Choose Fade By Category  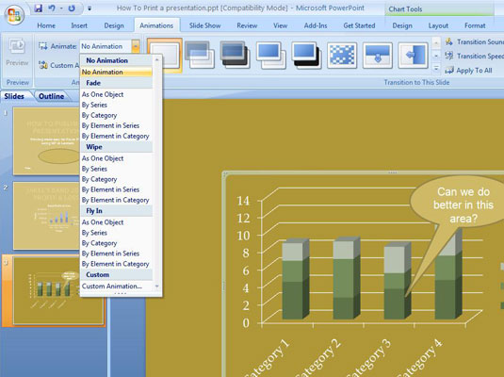(x=117, y=115)
